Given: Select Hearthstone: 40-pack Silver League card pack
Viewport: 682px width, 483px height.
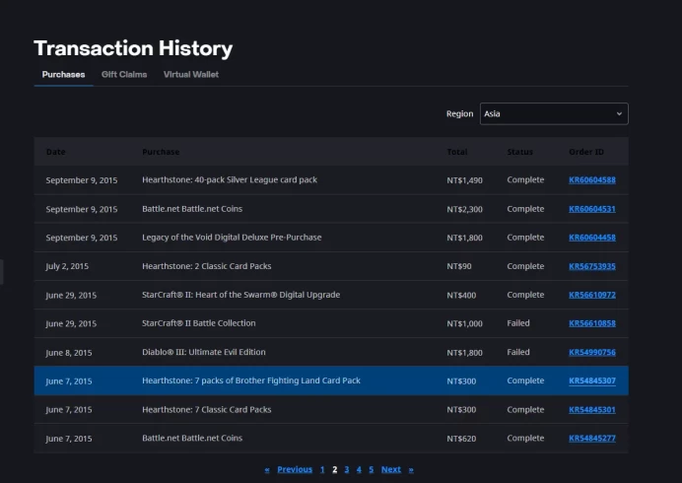Looking at the screenshot, I should [230, 179].
